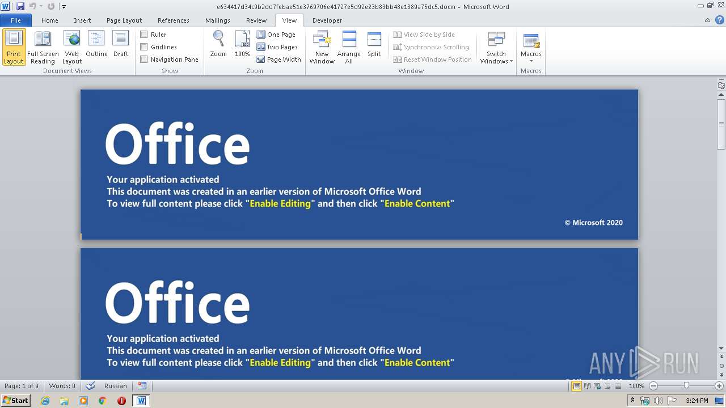Click Undo in quick access toolbar
This screenshot has width=726, height=408.
point(33,6)
